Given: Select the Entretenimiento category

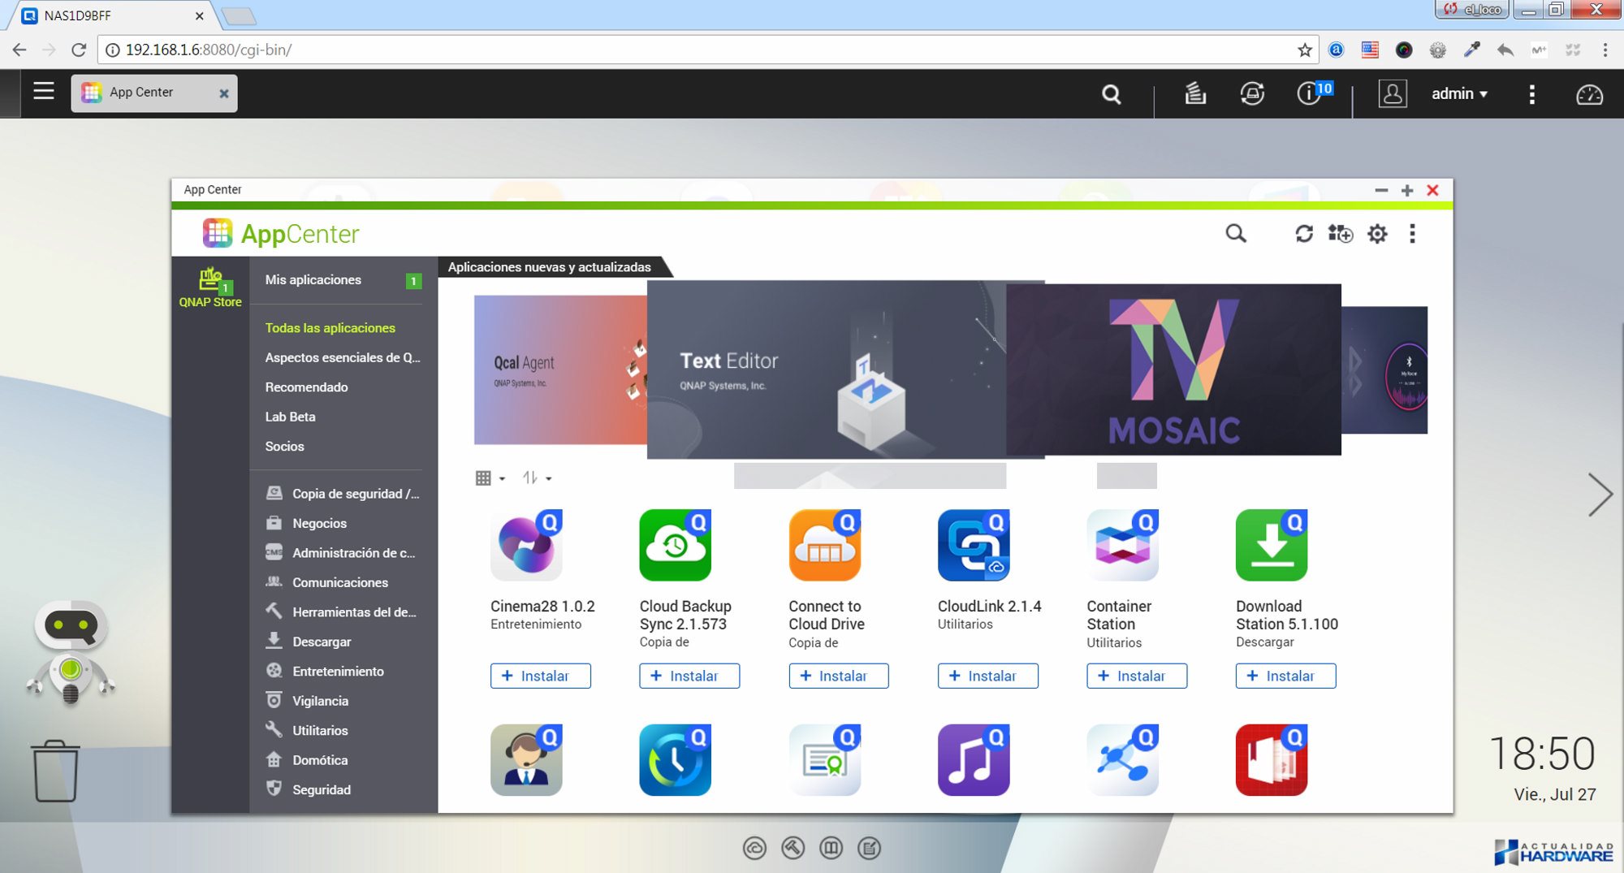Looking at the screenshot, I should 338,672.
